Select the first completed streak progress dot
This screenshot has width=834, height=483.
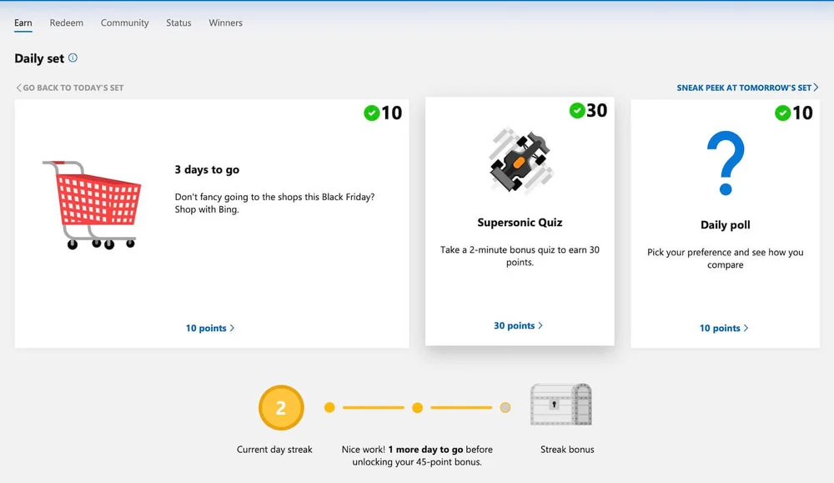[329, 407]
